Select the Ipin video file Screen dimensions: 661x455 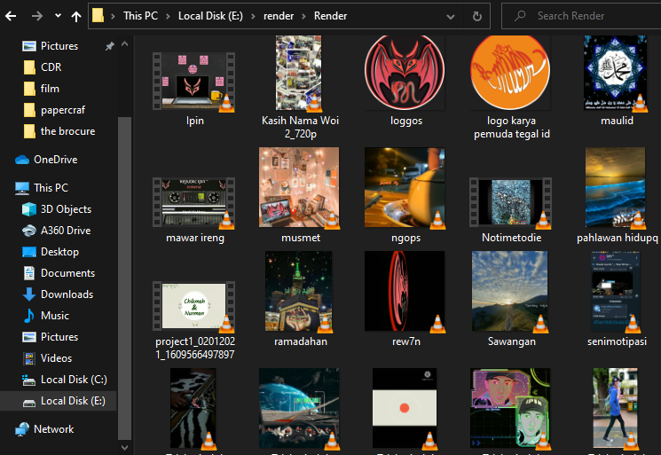point(194,90)
